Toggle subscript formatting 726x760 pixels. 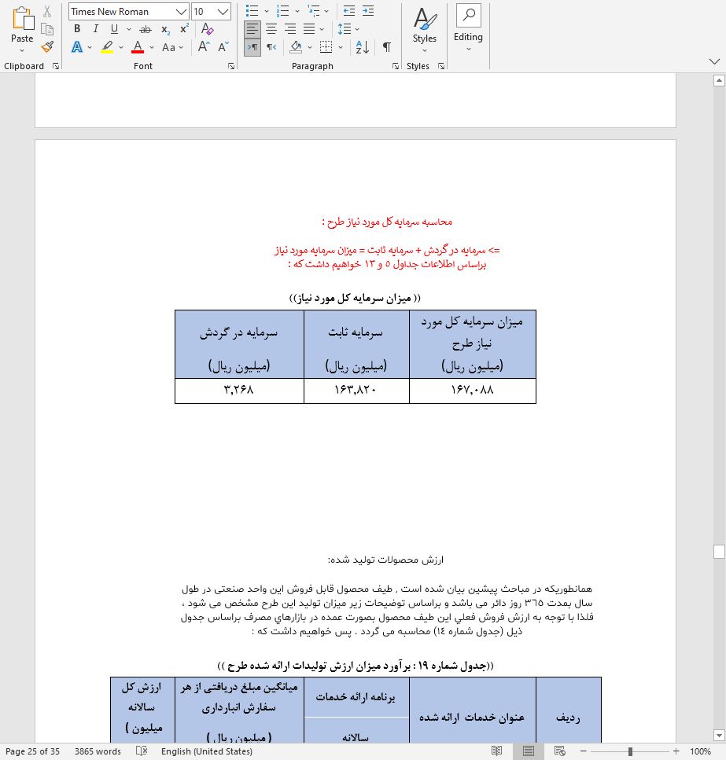(164, 29)
